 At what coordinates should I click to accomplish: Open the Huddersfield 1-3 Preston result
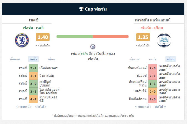point(153,84)
